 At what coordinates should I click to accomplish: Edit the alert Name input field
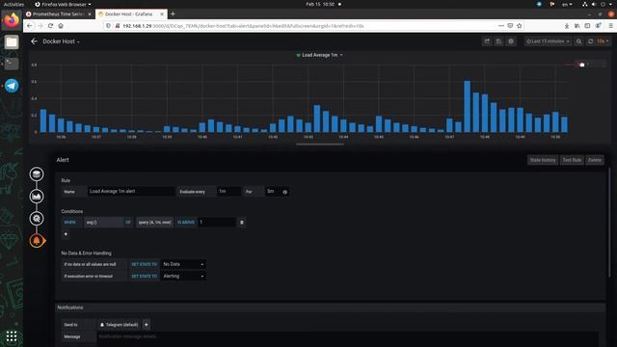click(x=131, y=191)
